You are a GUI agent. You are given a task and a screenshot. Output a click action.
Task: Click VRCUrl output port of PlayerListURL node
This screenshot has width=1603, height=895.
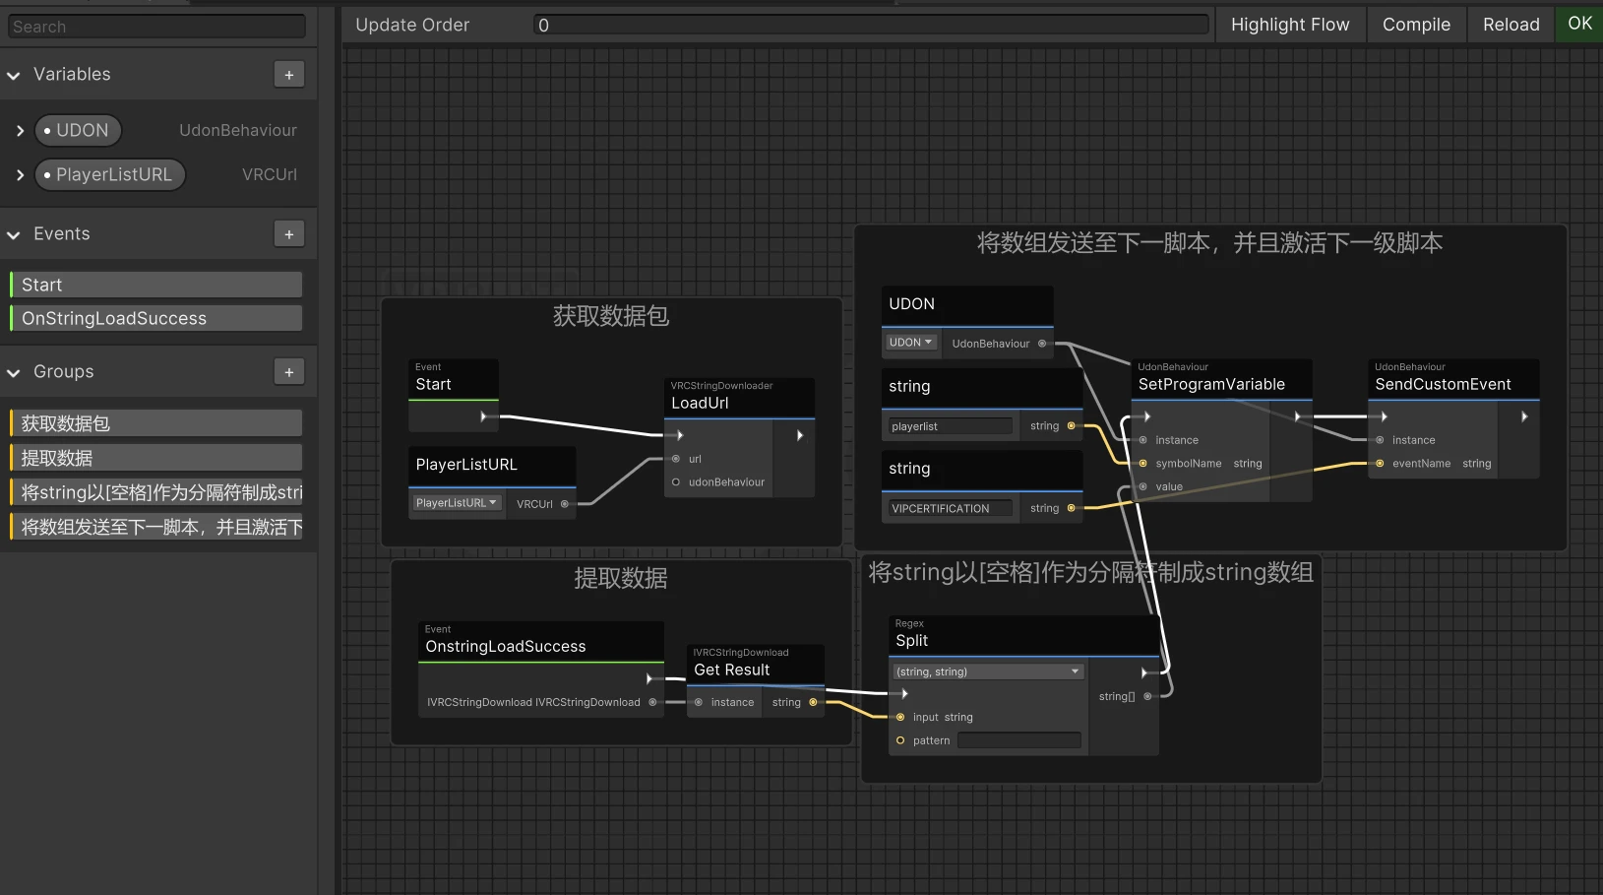(x=565, y=504)
